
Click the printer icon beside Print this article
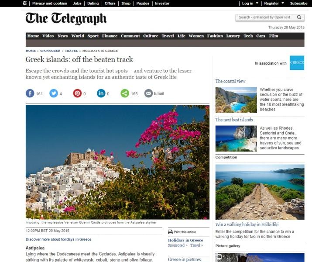[170, 232]
